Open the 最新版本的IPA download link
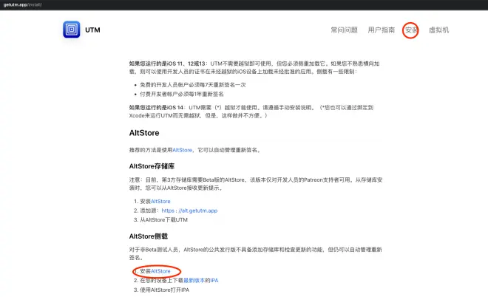Screen dimensions: 488x297 [x=200, y=280]
